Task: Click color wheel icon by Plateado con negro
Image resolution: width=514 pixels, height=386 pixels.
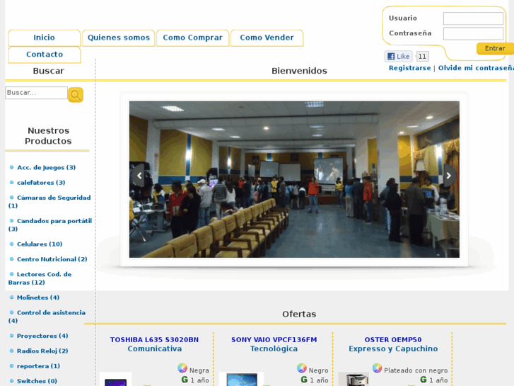Action: 377,368
